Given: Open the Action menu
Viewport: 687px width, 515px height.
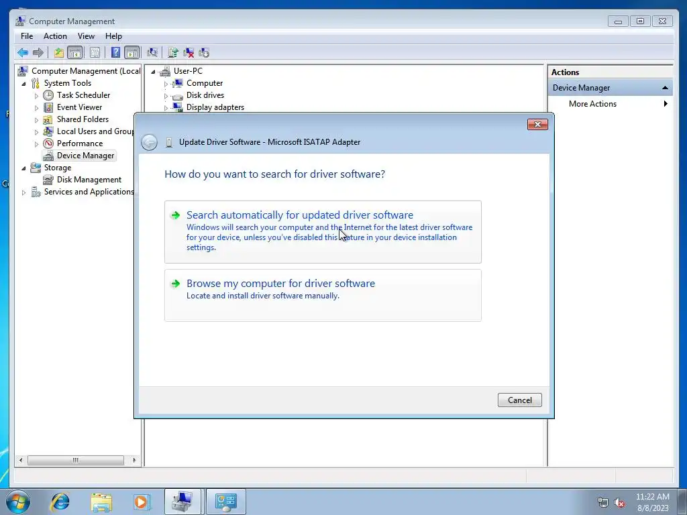Looking at the screenshot, I should click(55, 36).
